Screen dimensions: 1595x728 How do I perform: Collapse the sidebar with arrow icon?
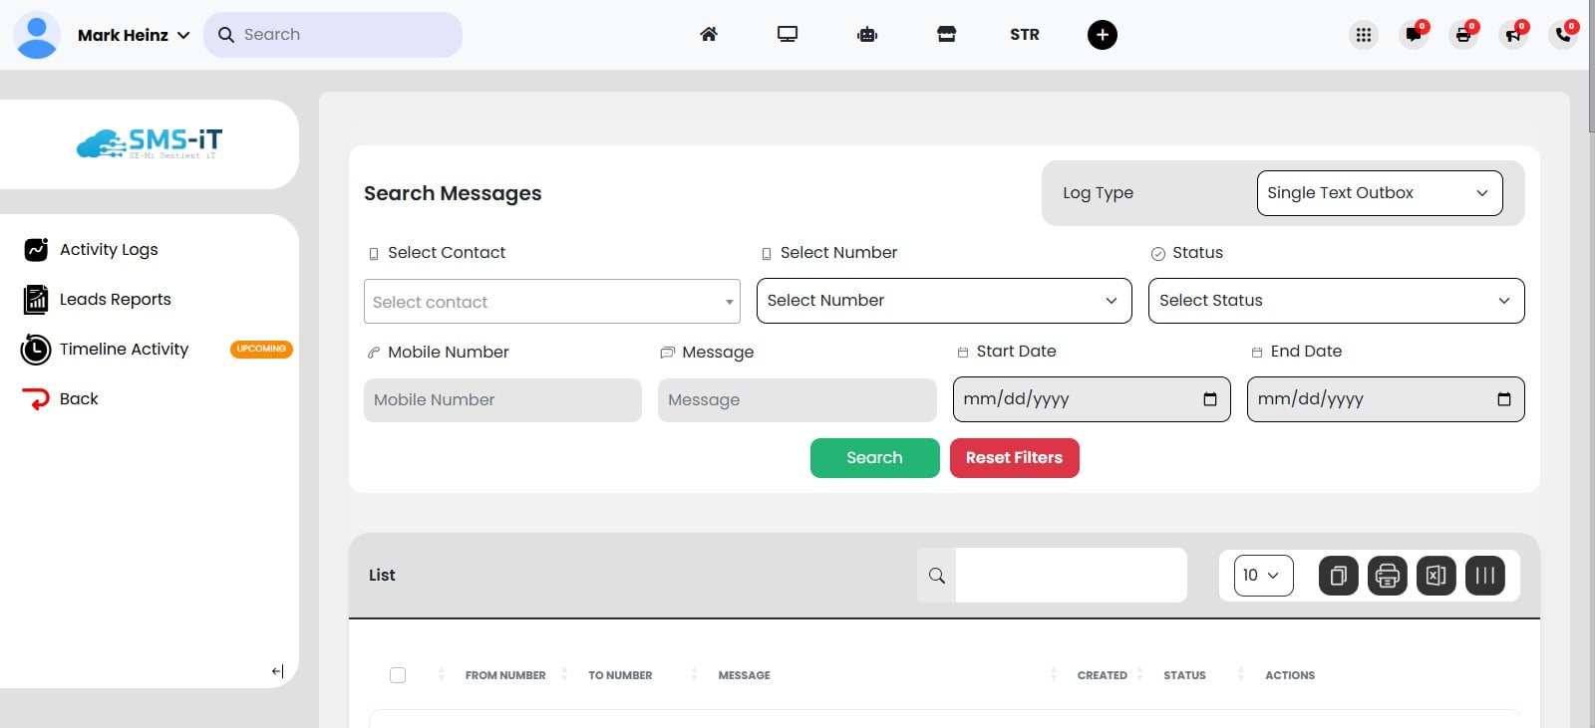pyautogui.click(x=278, y=671)
